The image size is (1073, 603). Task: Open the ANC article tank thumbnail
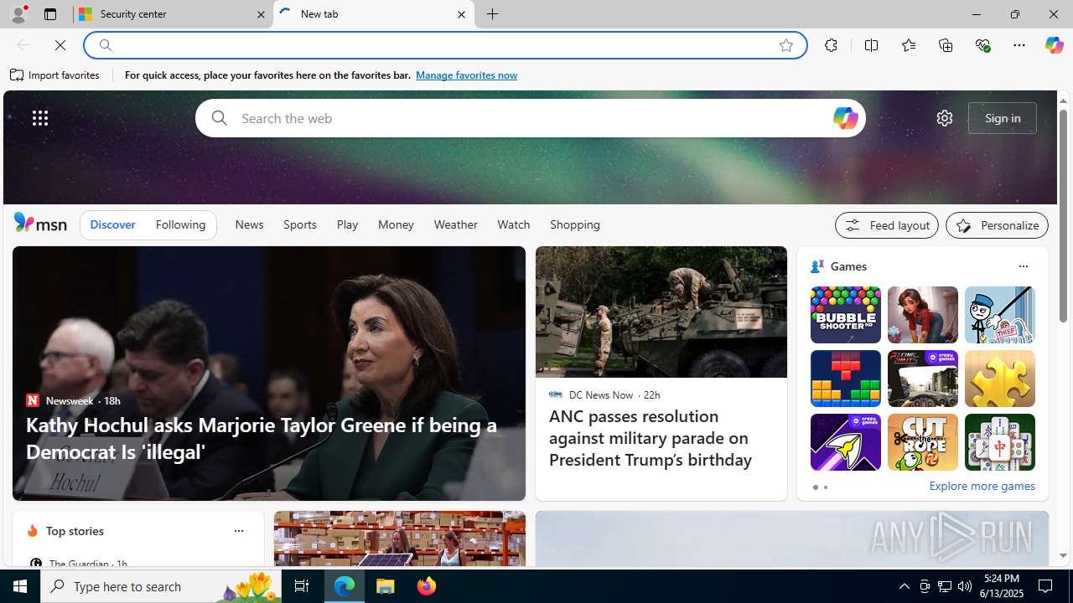(x=661, y=312)
